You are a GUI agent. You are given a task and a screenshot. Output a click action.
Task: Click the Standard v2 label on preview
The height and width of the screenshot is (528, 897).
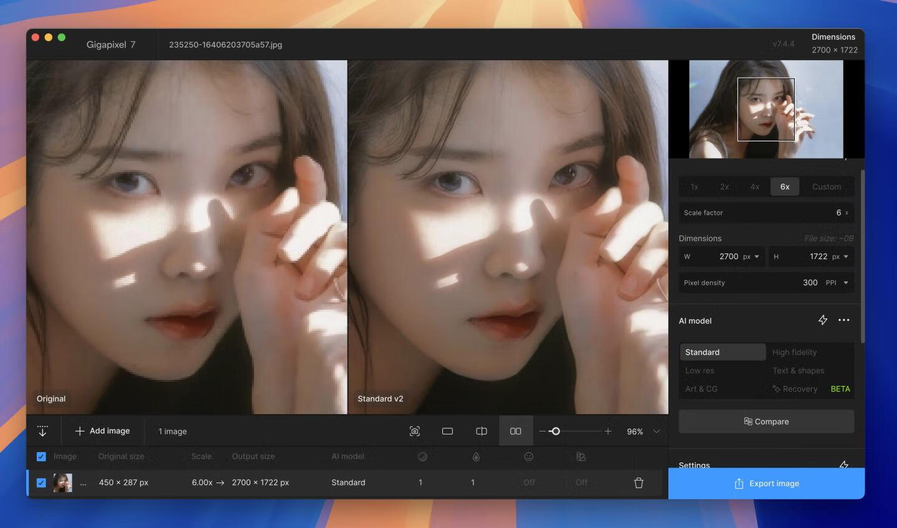tap(380, 398)
